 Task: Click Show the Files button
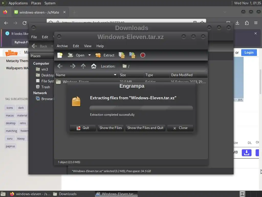point(111,128)
